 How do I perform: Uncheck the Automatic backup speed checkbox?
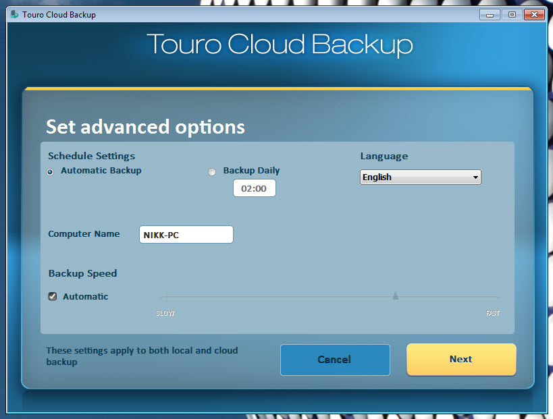click(x=53, y=296)
